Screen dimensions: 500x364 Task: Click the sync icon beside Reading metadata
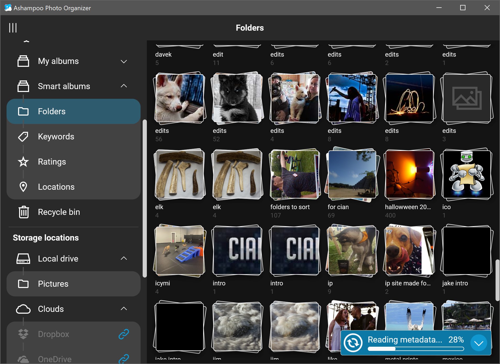point(353,343)
